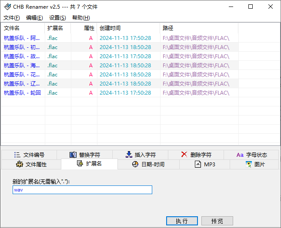Sort by the 属性 column header
281x228 pixels.
pos(84,28)
